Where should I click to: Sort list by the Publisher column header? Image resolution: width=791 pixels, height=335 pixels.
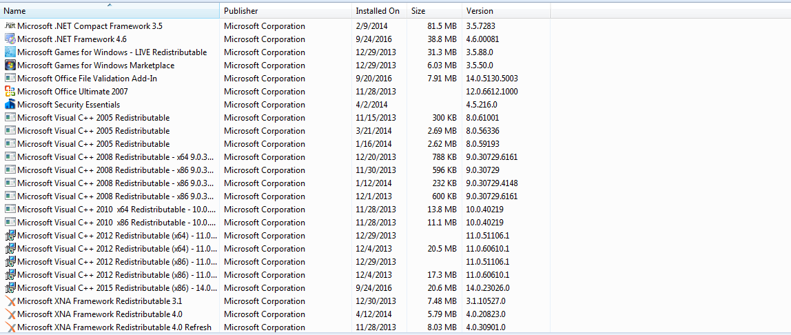point(285,10)
